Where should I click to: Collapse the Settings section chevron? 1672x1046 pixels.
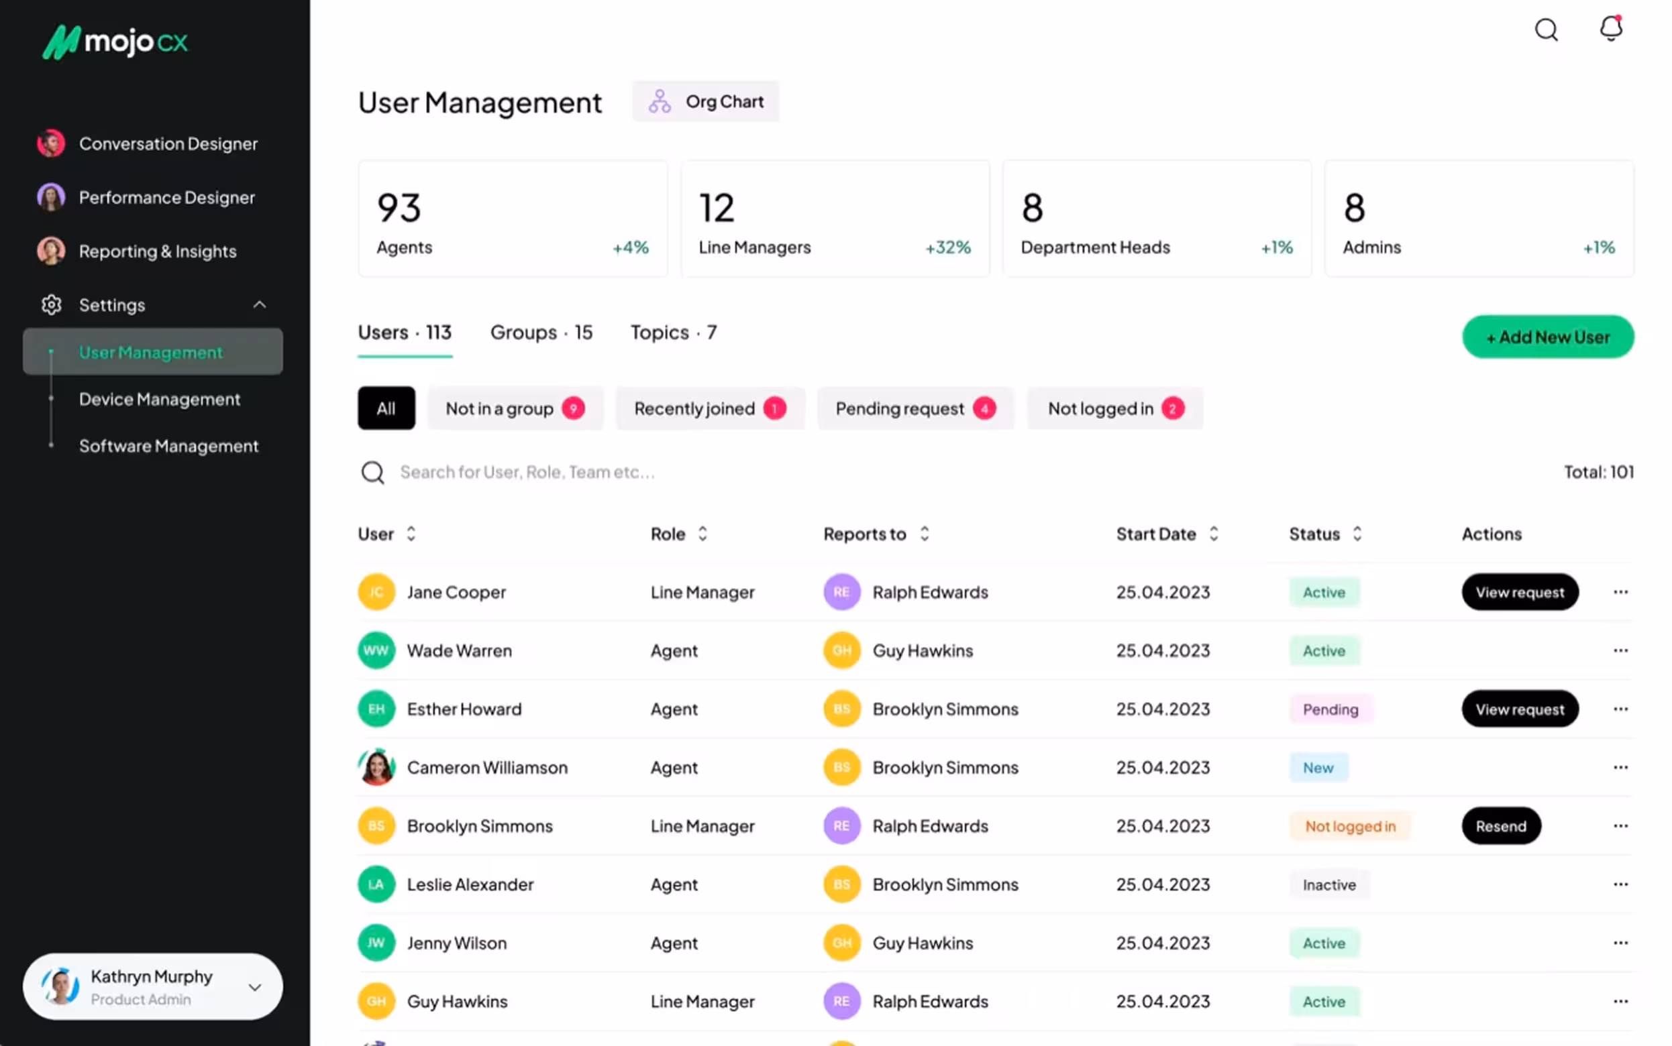260,304
